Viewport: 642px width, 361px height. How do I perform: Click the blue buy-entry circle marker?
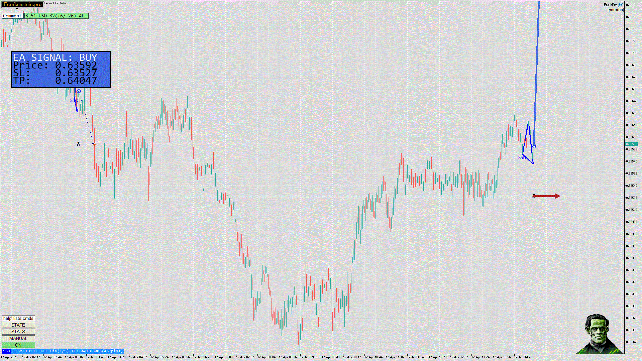(x=534, y=146)
